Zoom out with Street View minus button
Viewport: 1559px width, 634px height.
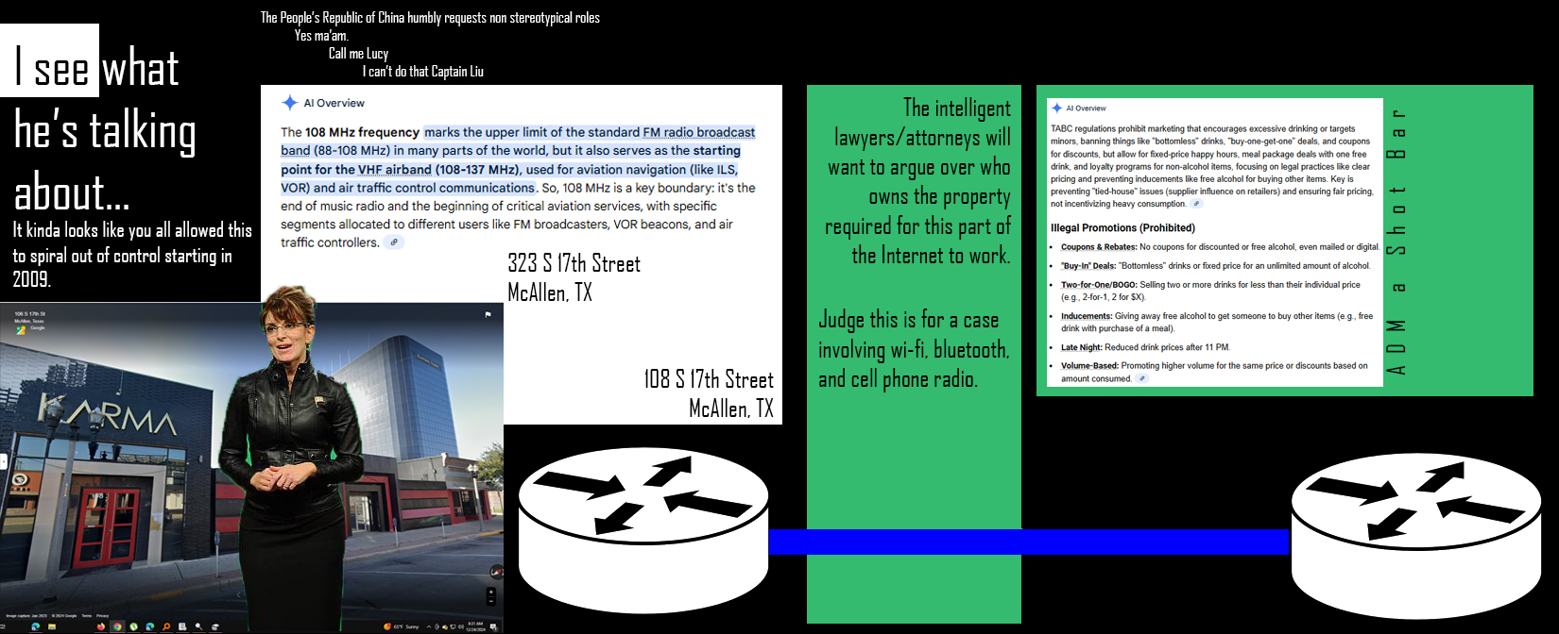pyautogui.click(x=491, y=601)
